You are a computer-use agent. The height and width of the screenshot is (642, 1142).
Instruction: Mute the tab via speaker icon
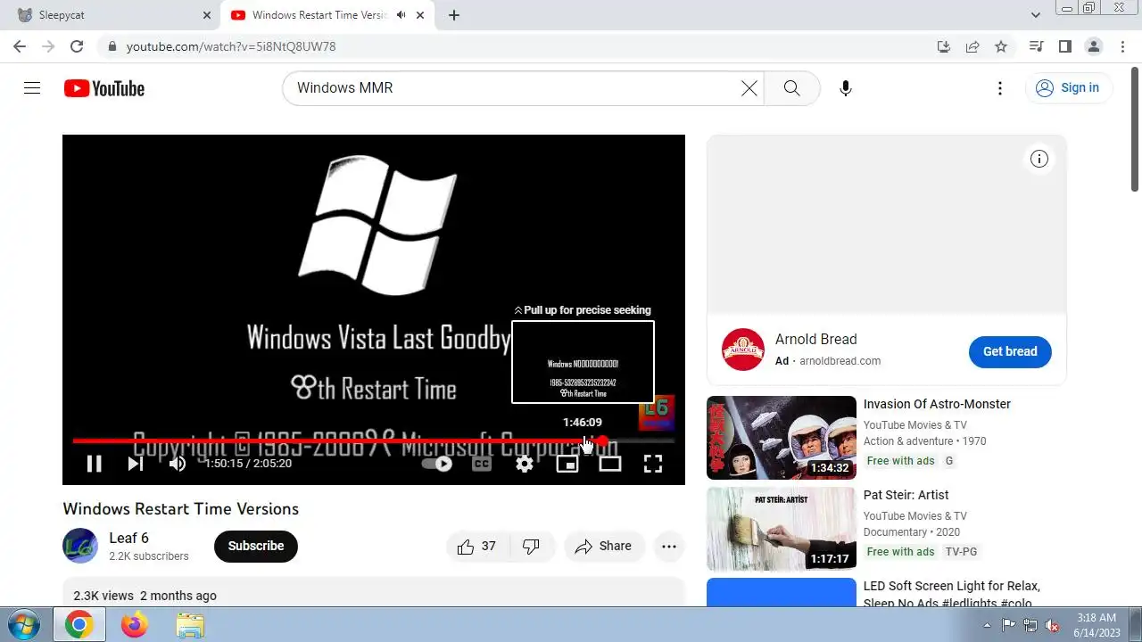click(x=401, y=15)
